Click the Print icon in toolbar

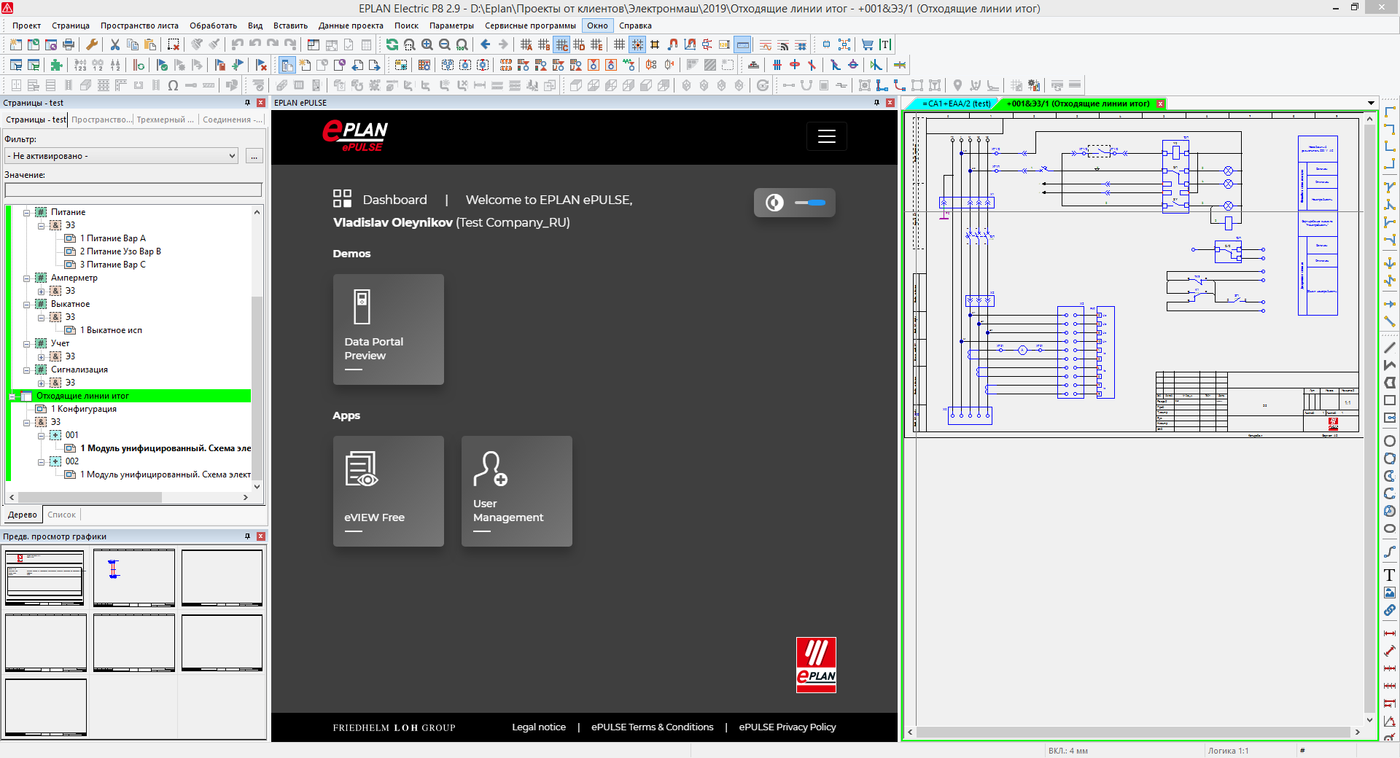point(69,44)
